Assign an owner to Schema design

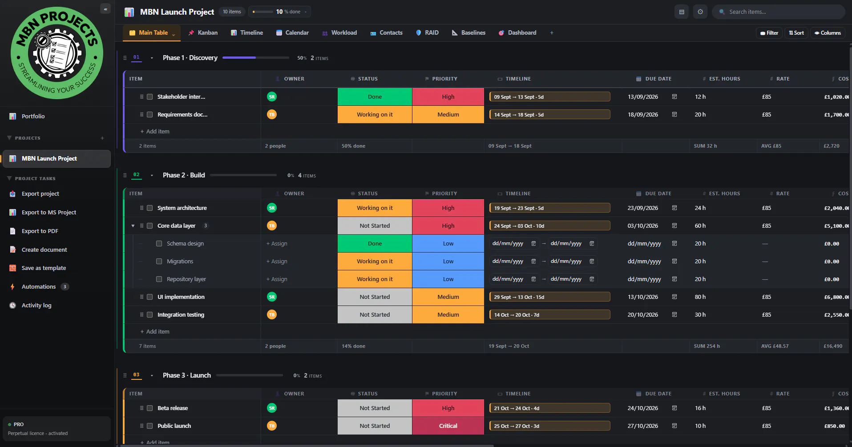click(x=277, y=244)
